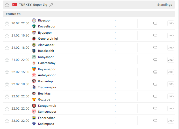Click the Trabzonspor club crest

[34, 87]
